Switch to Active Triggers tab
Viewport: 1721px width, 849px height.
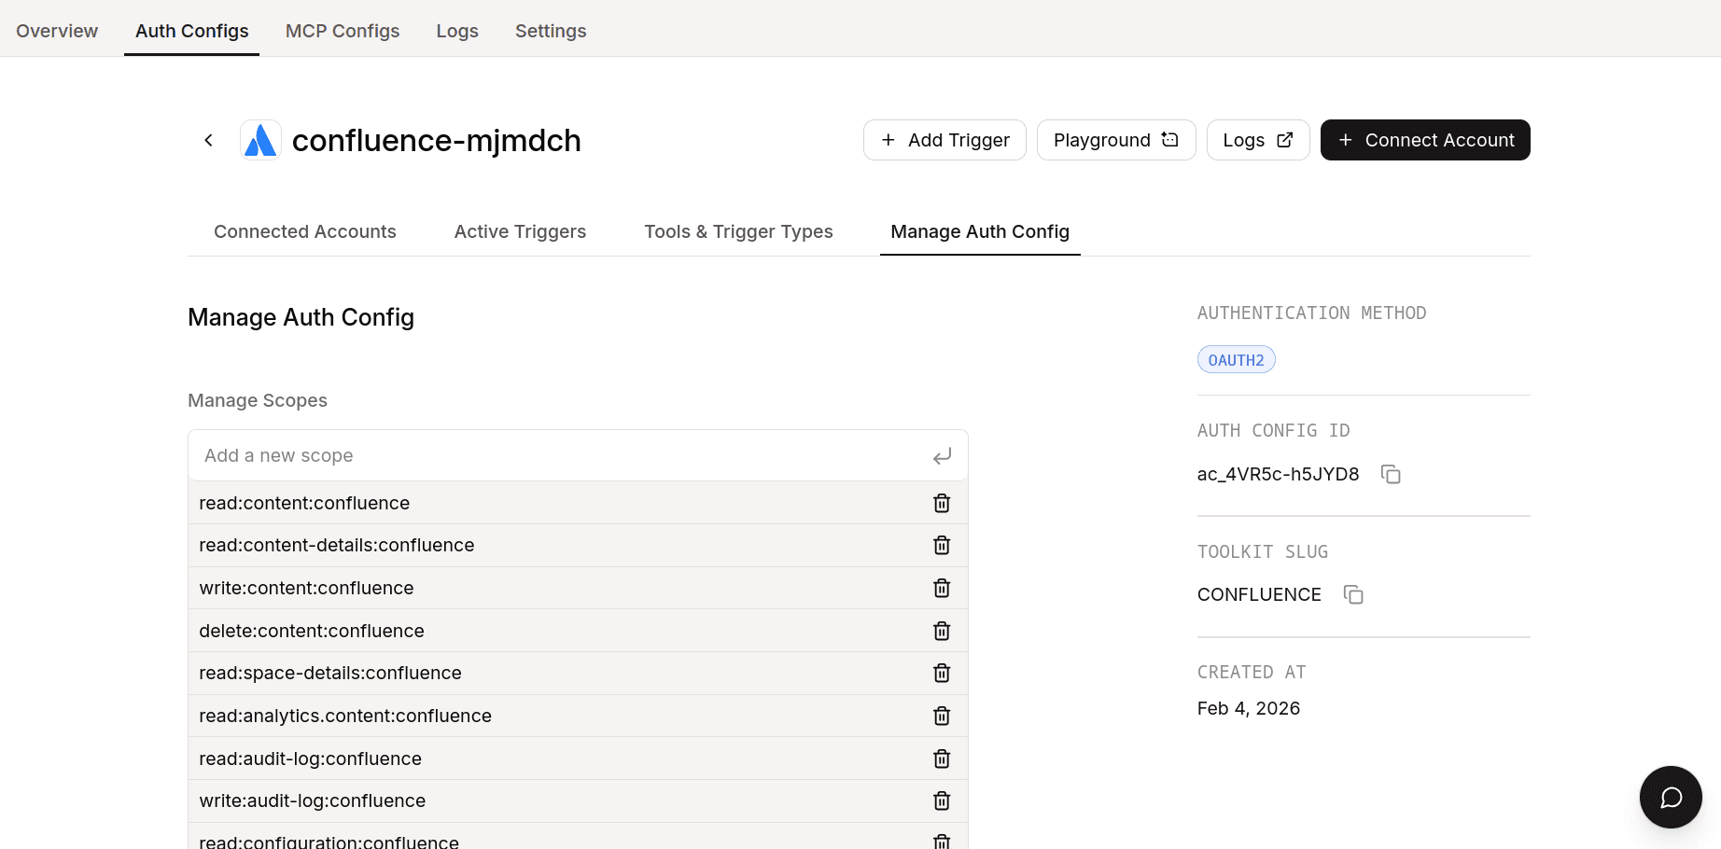(520, 231)
